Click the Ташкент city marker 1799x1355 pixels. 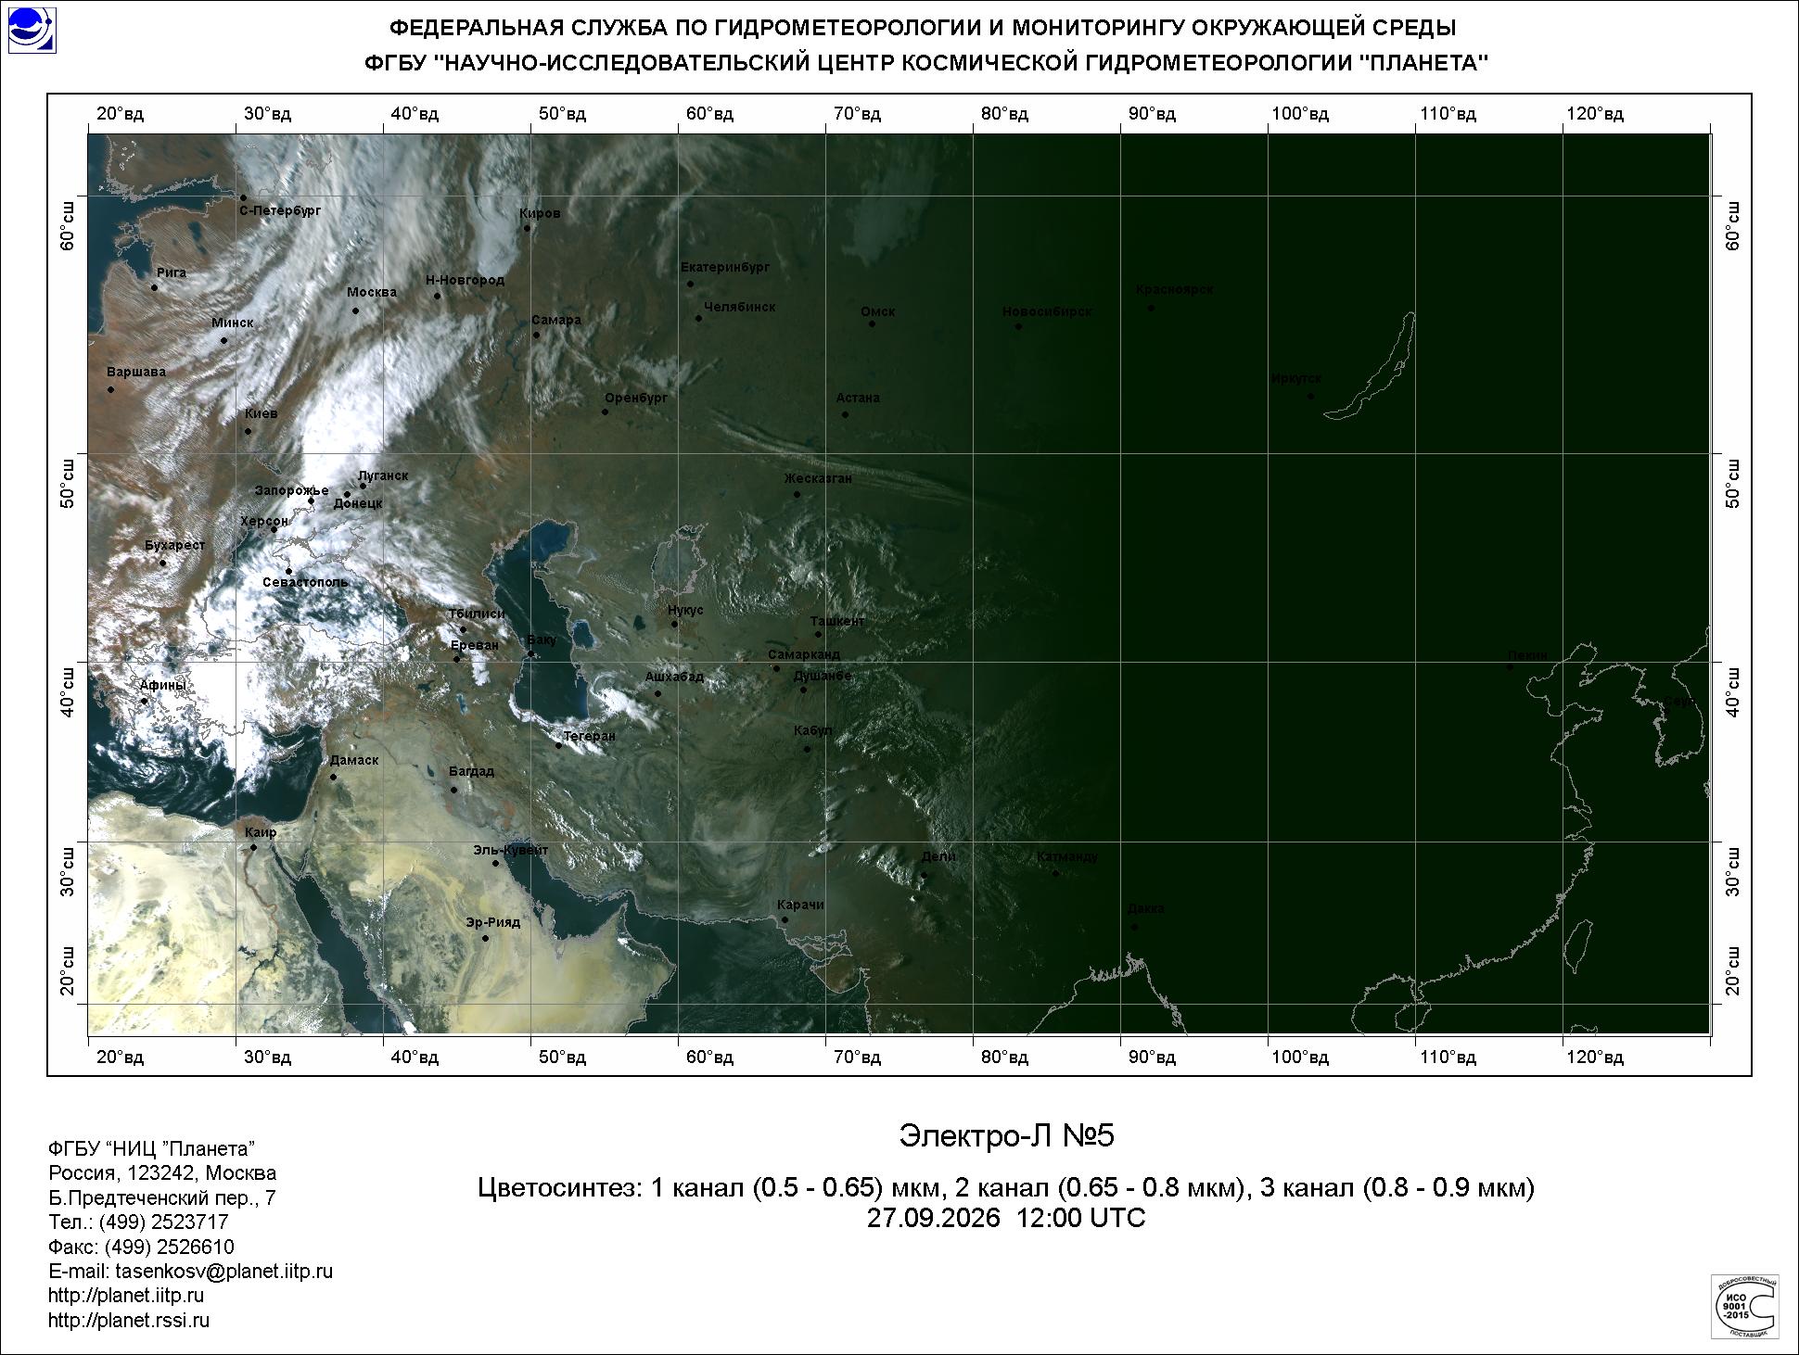click(818, 634)
